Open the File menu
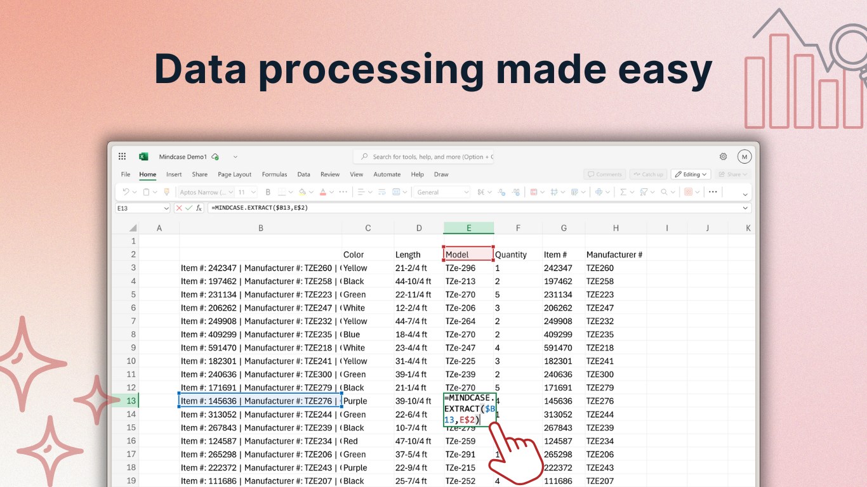The height and width of the screenshot is (487, 867). (x=126, y=174)
